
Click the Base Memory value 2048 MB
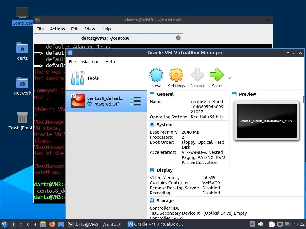(x=190, y=132)
